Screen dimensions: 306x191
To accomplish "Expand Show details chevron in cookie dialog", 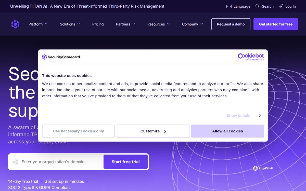I will click(260, 116).
